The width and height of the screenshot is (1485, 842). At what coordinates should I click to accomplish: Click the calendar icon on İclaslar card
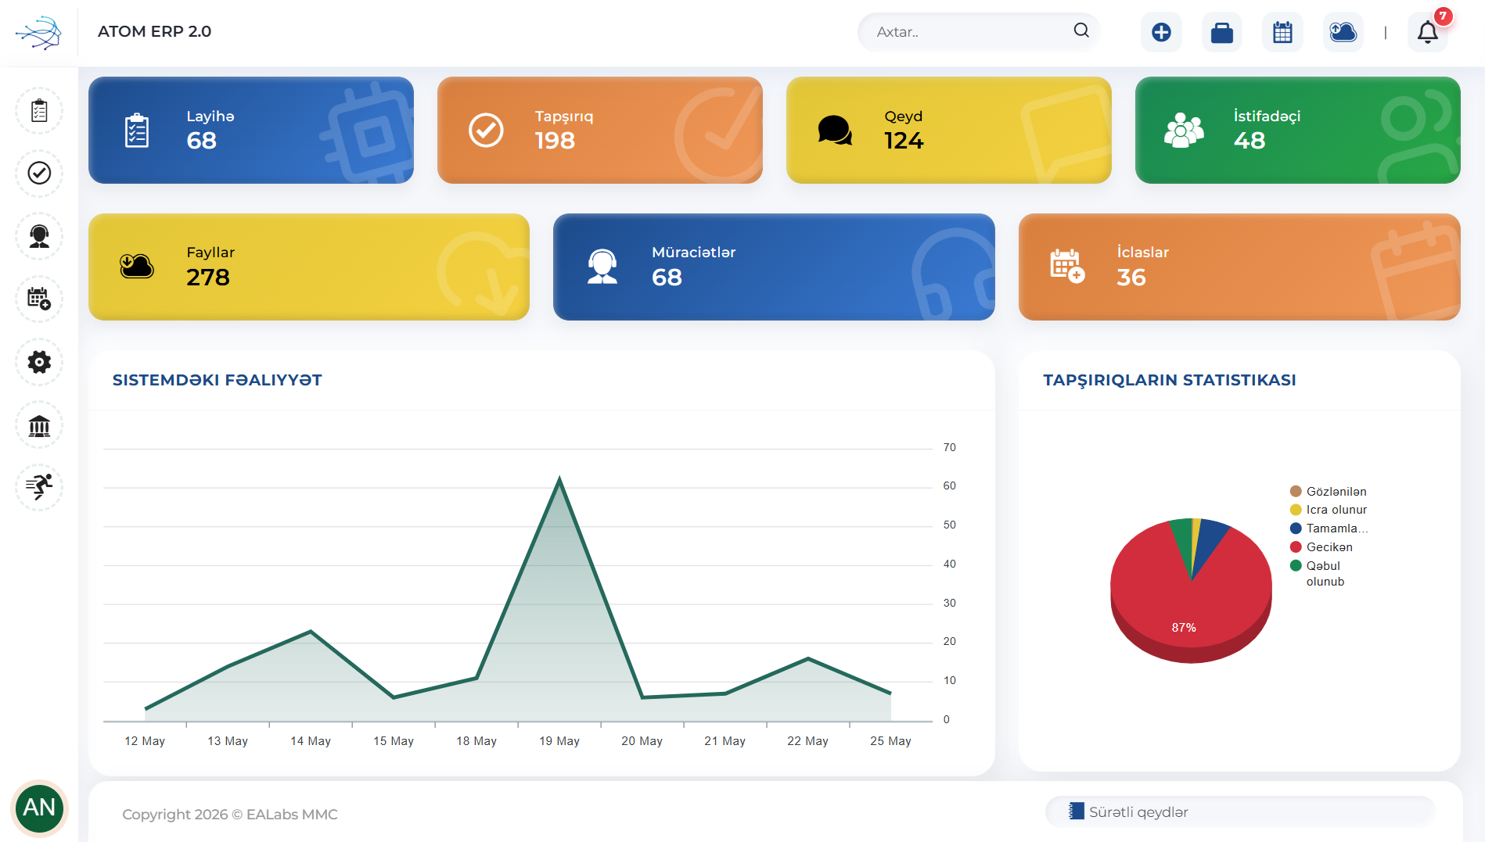[1067, 266]
